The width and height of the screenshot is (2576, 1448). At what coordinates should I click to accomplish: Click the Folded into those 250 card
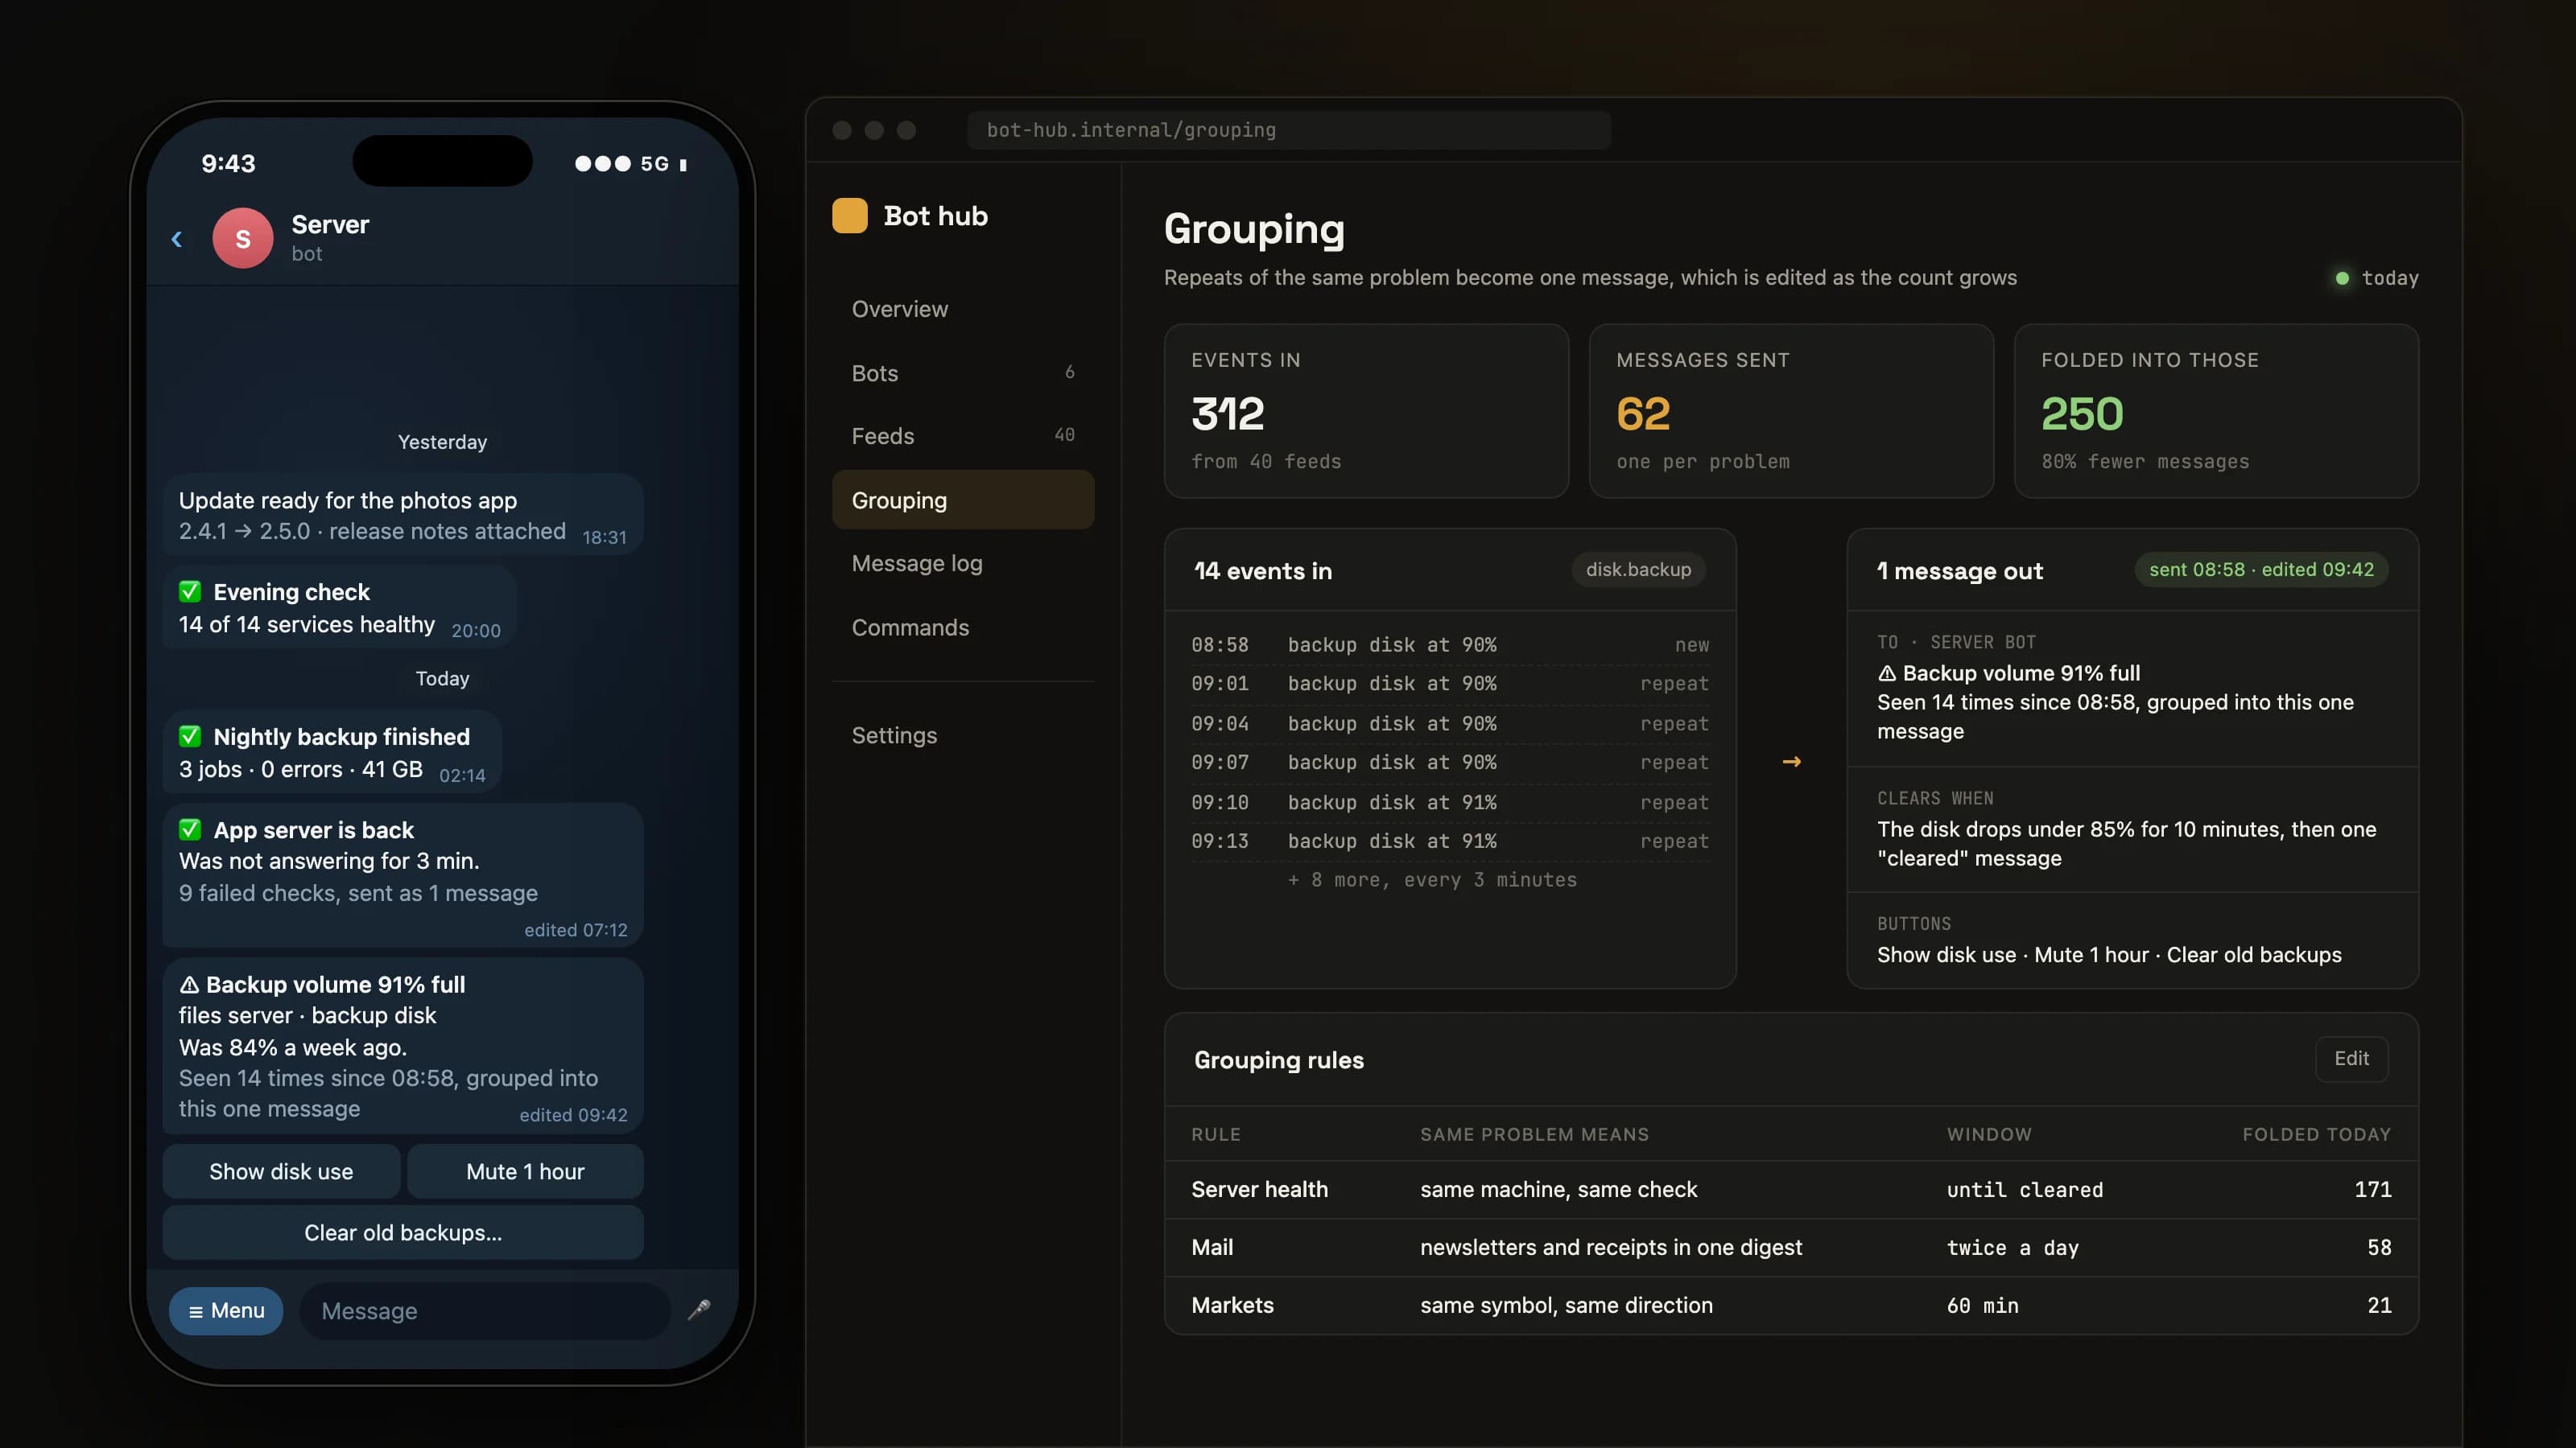pyautogui.click(x=2216, y=411)
